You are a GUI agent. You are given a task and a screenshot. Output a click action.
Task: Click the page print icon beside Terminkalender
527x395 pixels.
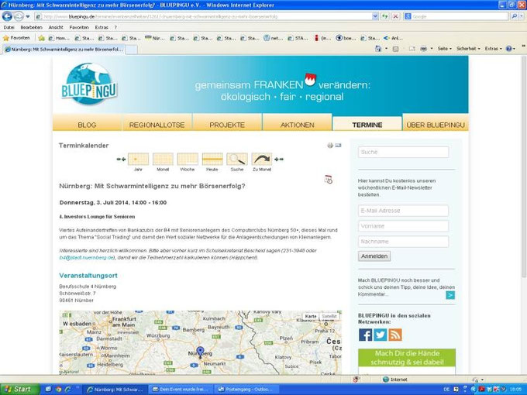pyautogui.click(x=330, y=146)
